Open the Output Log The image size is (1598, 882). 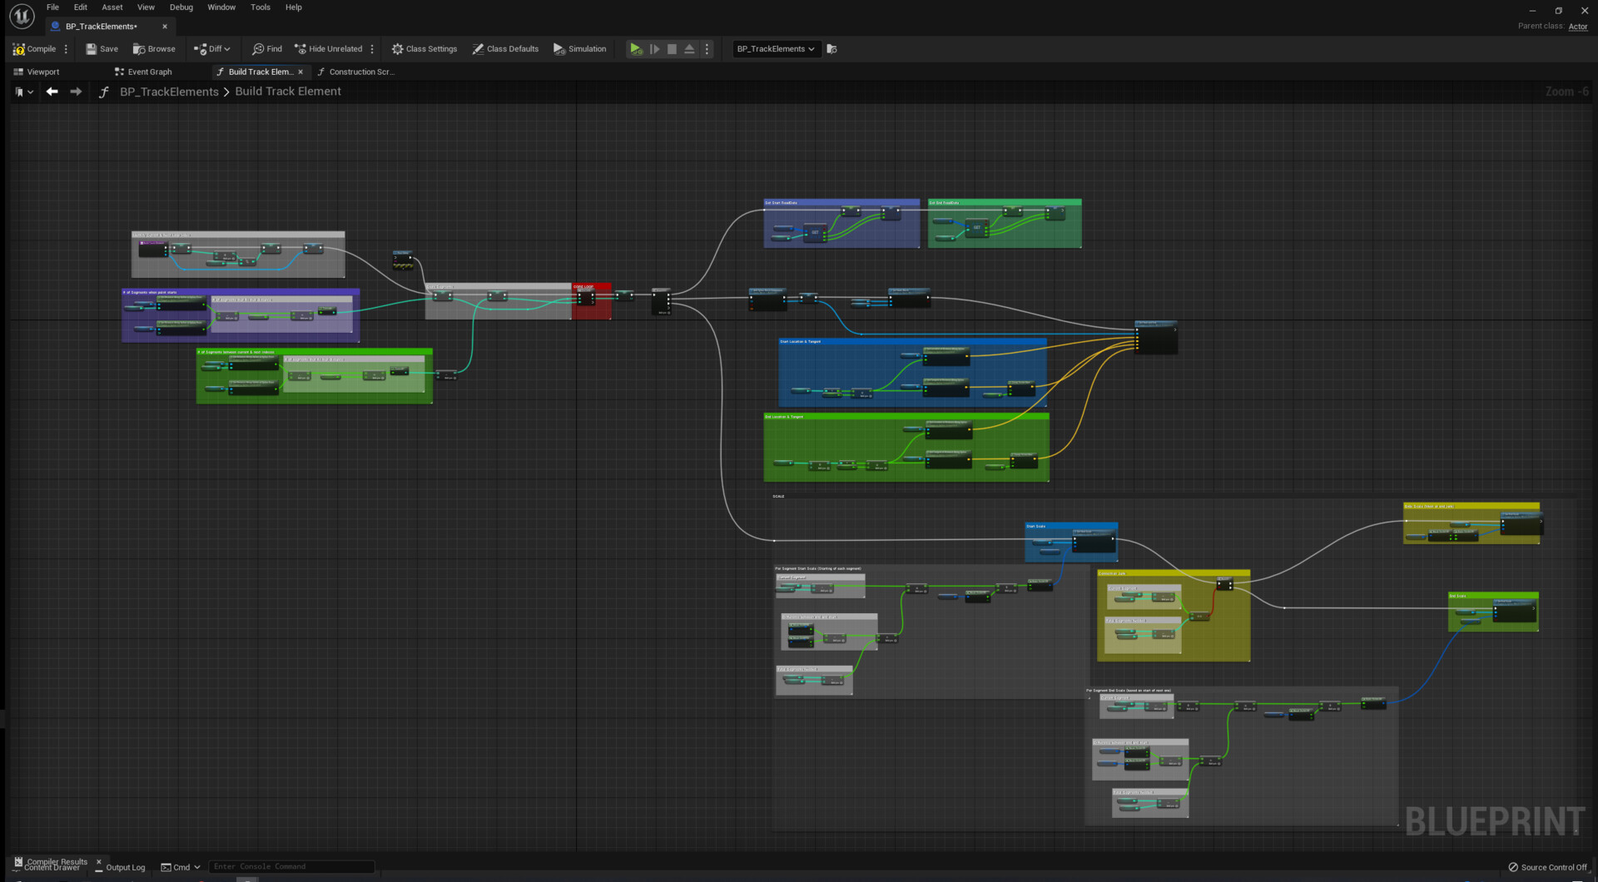(x=120, y=867)
